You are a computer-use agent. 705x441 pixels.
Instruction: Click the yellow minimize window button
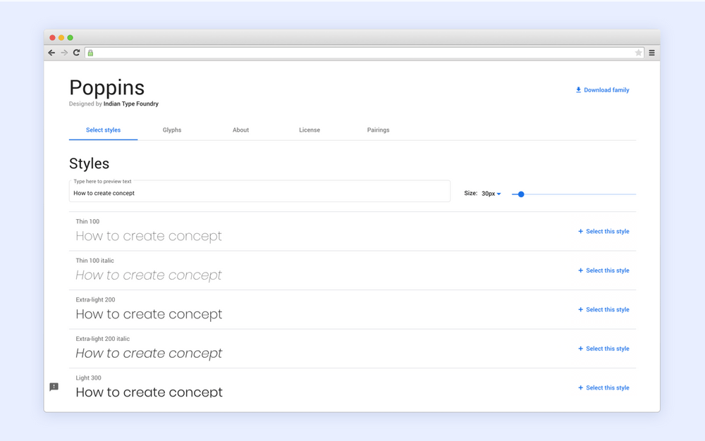61,38
